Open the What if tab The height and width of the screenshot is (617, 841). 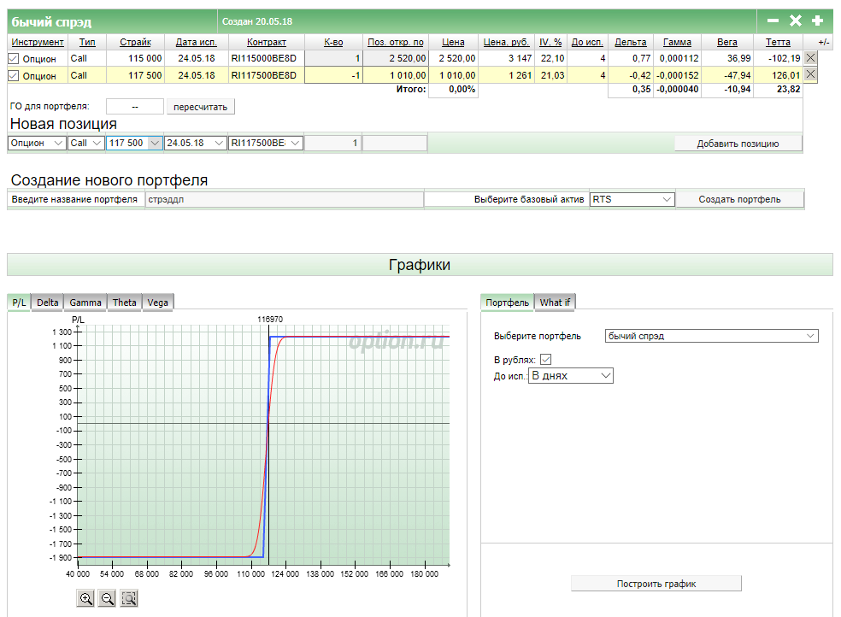point(555,303)
